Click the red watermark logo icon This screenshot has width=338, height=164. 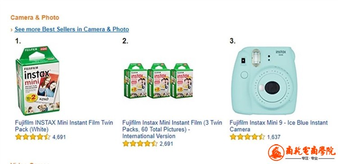coord(276,152)
